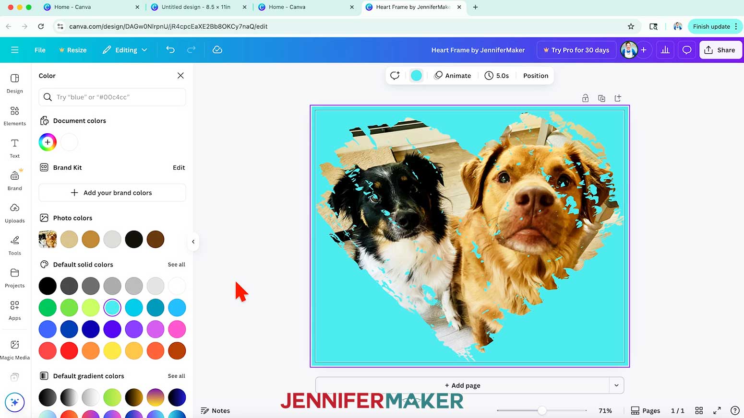
Task: Click the color search field
Action: click(x=112, y=97)
